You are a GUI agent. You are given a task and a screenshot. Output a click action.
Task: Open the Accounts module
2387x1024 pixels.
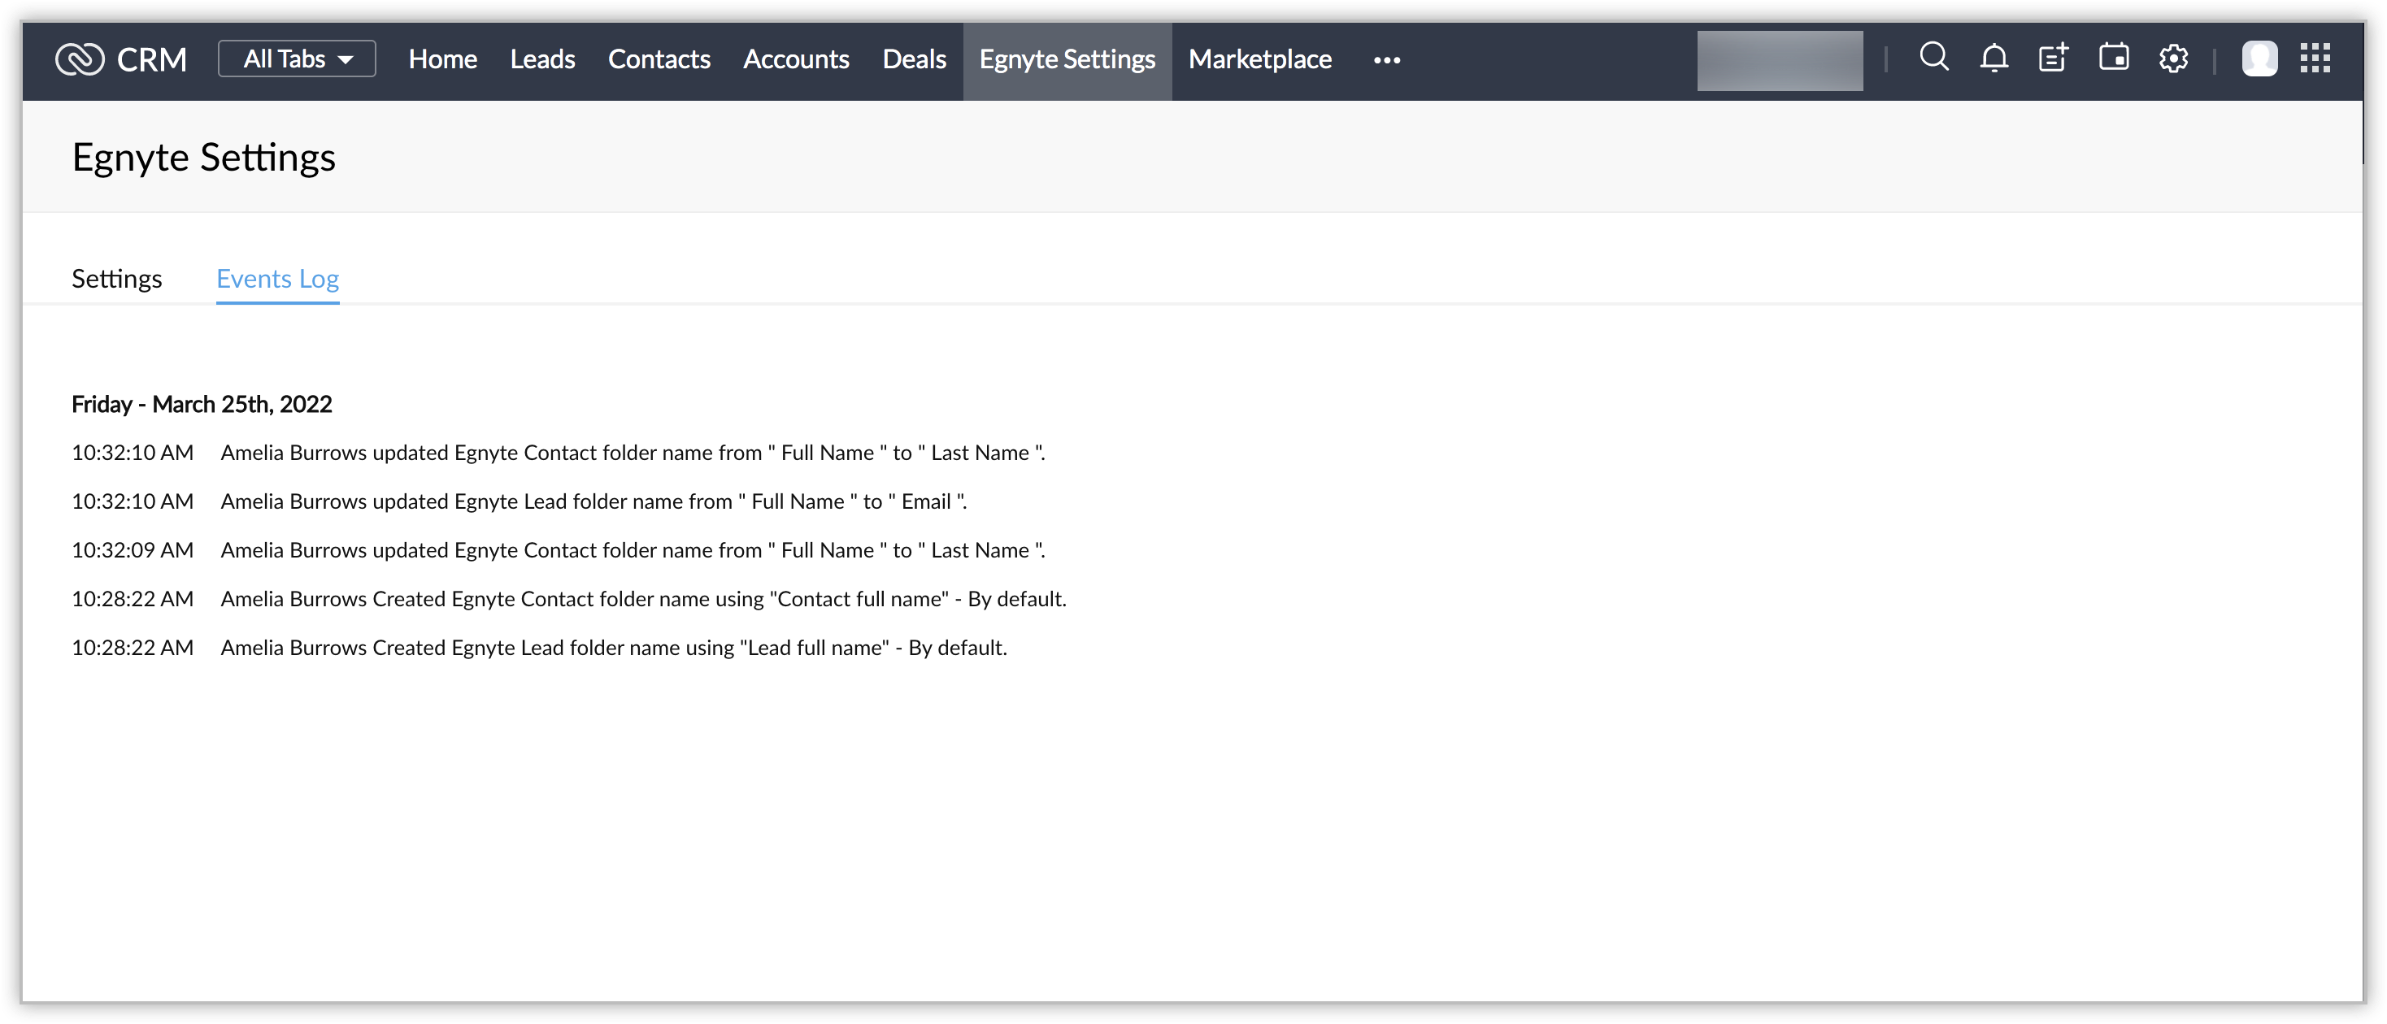[x=796, y=59]
